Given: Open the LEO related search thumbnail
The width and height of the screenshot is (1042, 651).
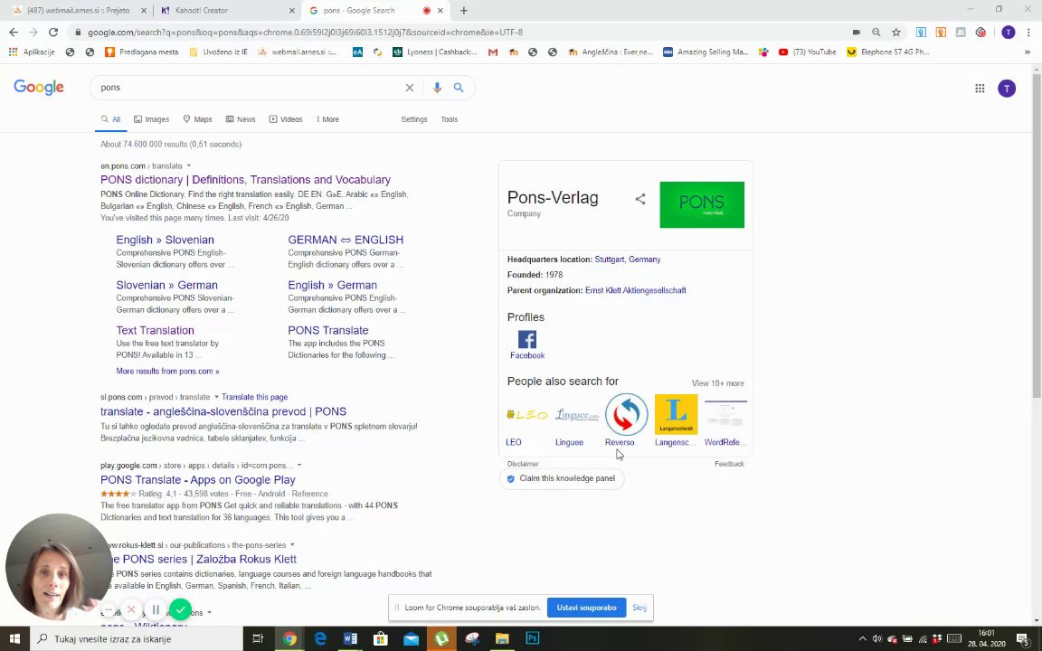Looking at the screenshot, I should 527,414.
